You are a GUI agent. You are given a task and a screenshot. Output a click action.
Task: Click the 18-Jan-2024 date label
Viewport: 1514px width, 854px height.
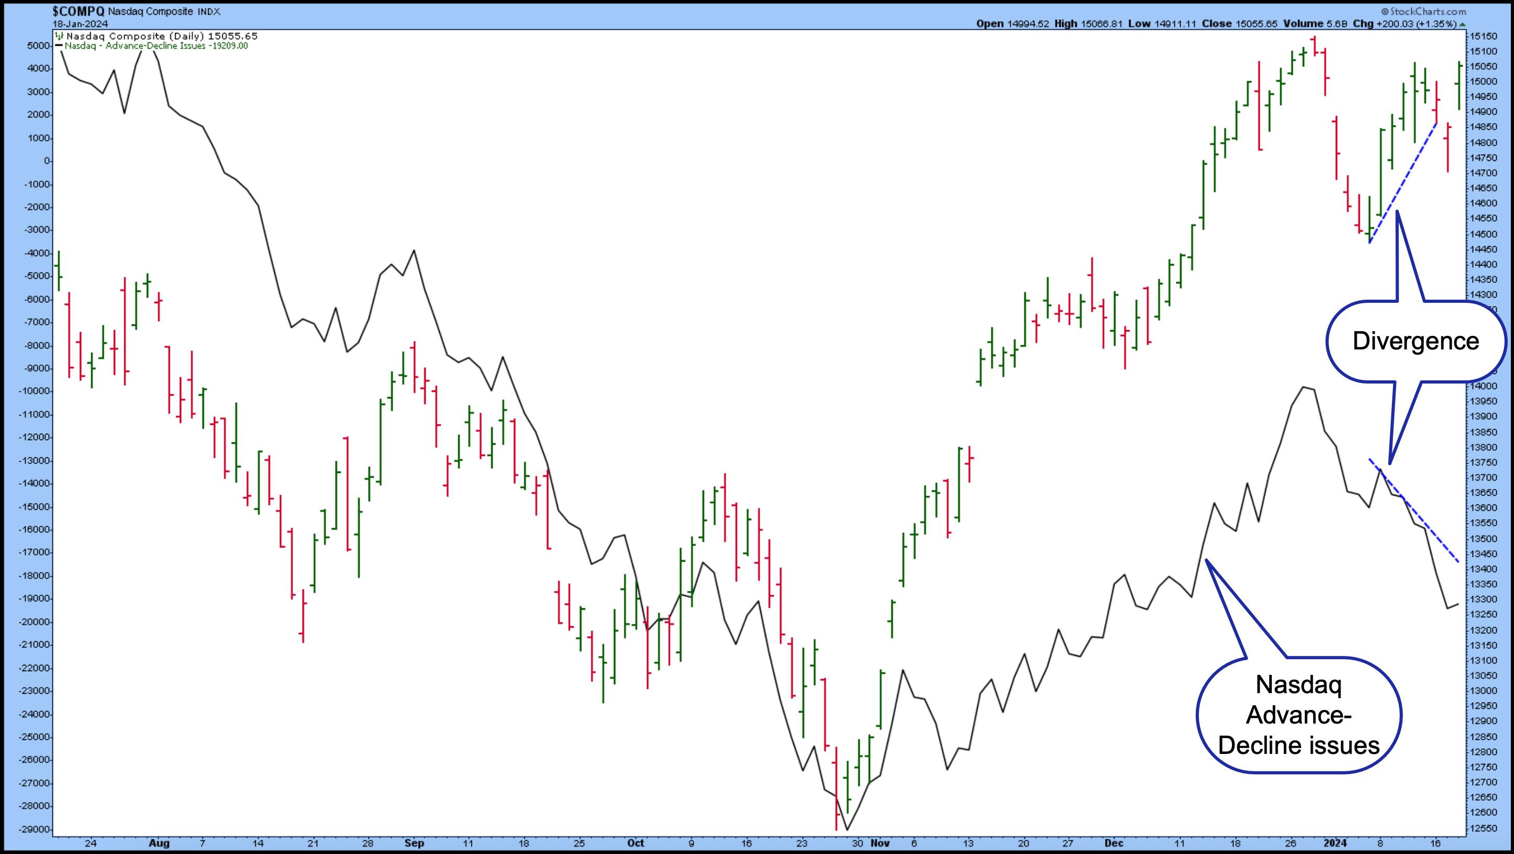(80, 24)
